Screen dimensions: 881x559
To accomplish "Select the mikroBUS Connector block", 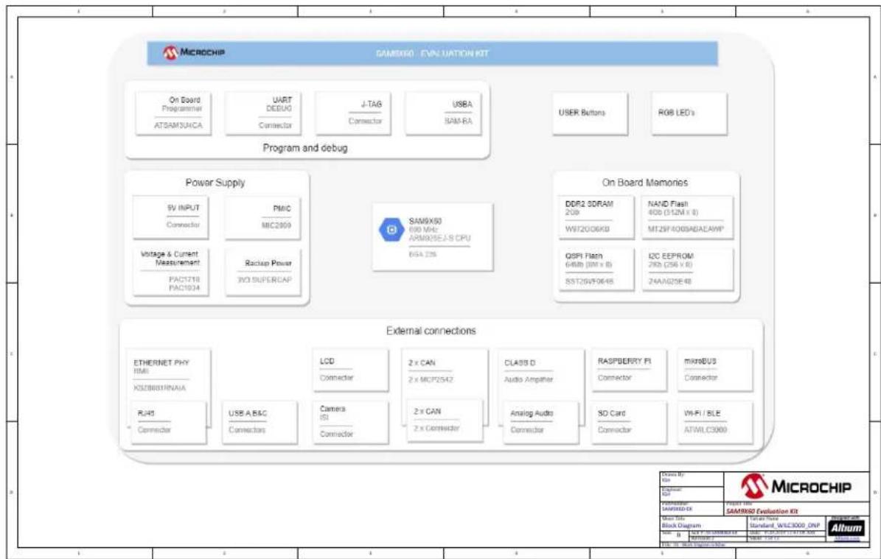I will [x=715, y=370].
